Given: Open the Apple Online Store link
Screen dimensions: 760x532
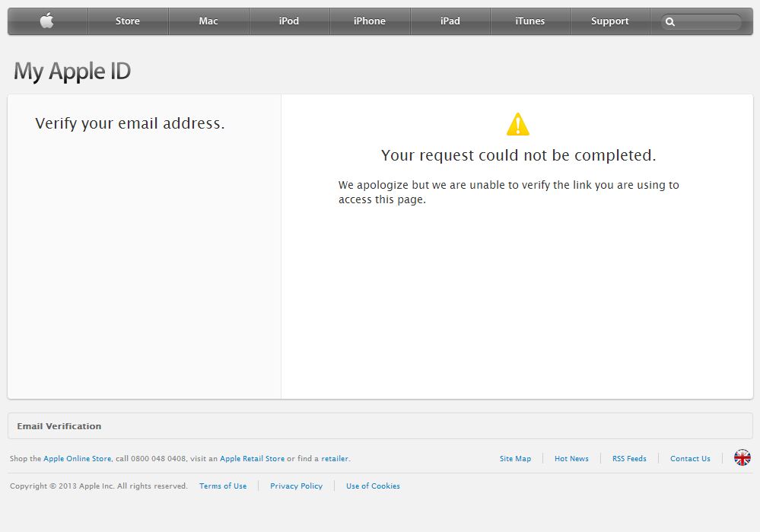Looking at the screenshot, I should 78,459.
